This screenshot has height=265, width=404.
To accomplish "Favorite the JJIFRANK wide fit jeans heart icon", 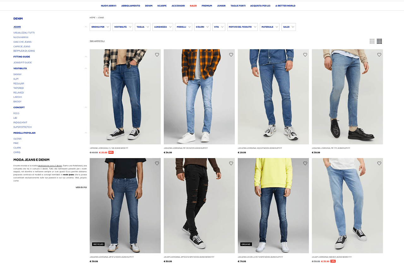I will pos(157,55).
